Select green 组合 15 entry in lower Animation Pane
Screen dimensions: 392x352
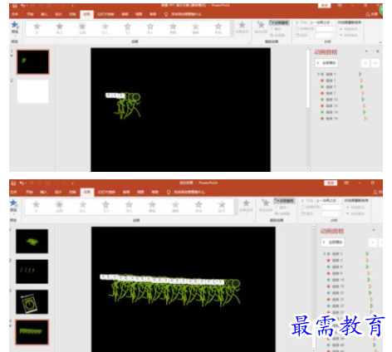click(x=336, y=280)
